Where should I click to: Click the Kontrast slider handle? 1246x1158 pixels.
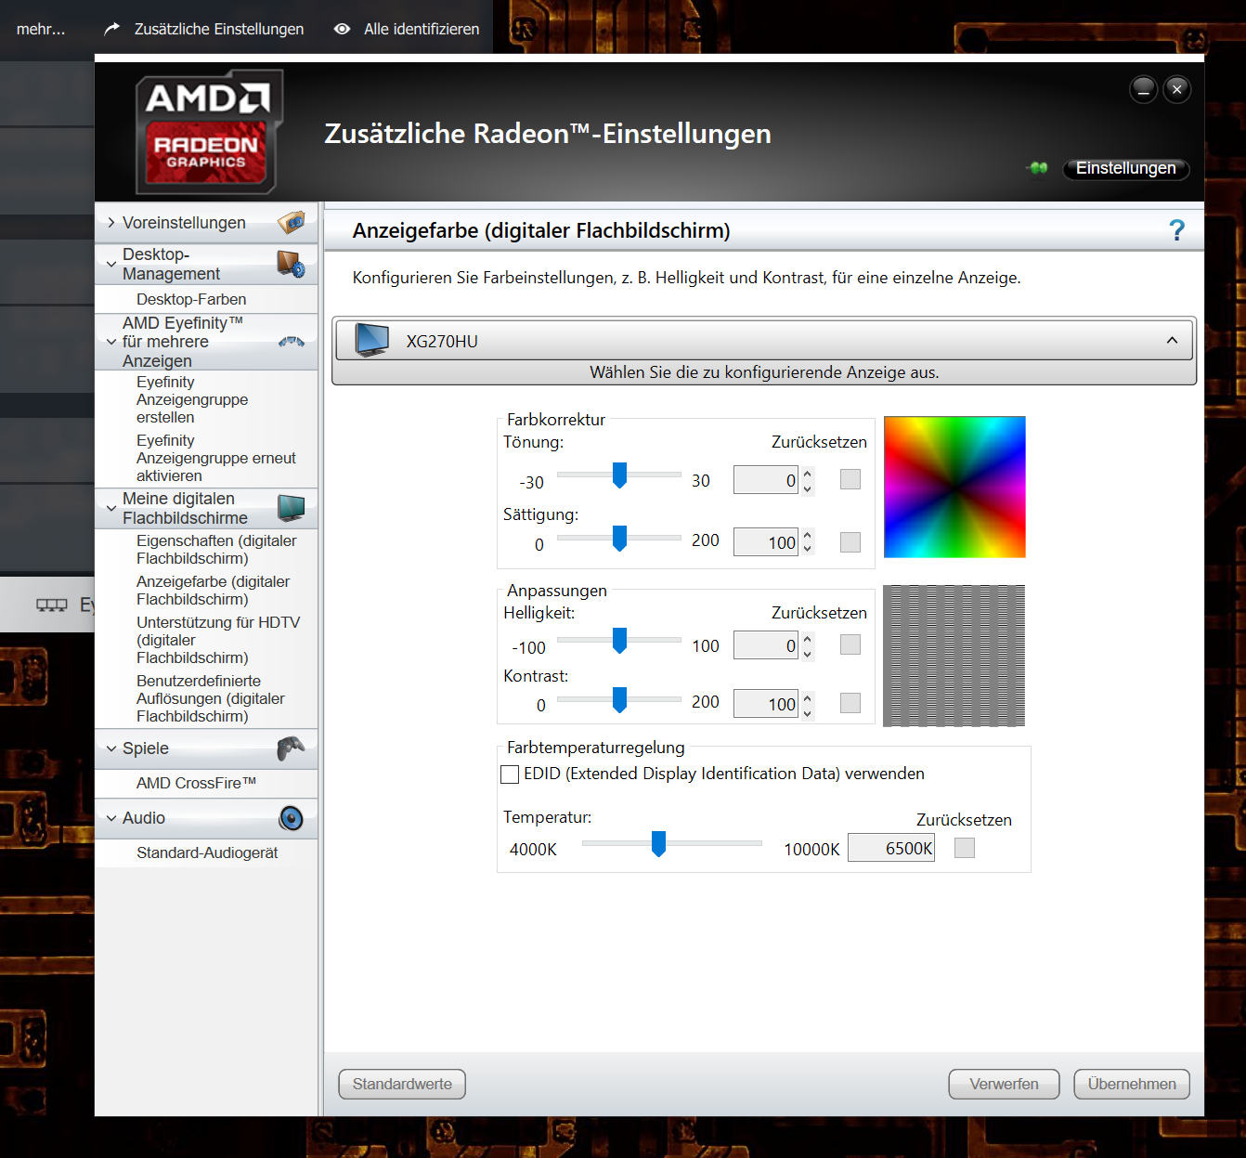point(619,700)
